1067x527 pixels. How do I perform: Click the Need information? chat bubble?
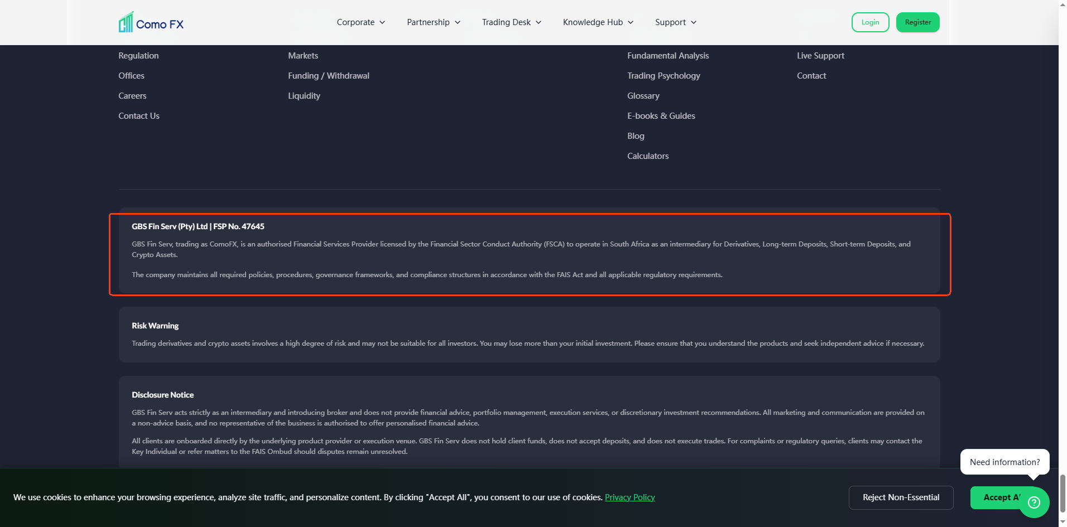(x=1004, y=462)
